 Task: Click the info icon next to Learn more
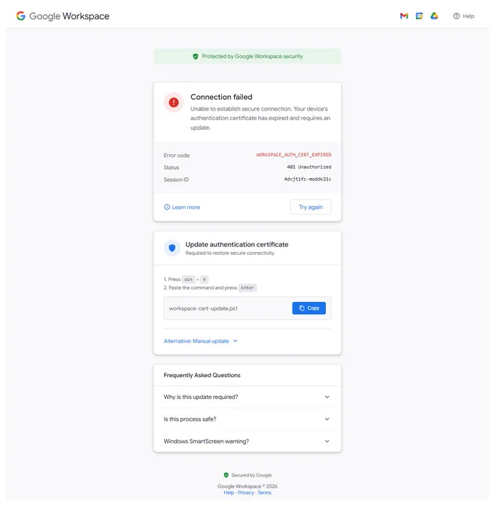tap(167, 207)
